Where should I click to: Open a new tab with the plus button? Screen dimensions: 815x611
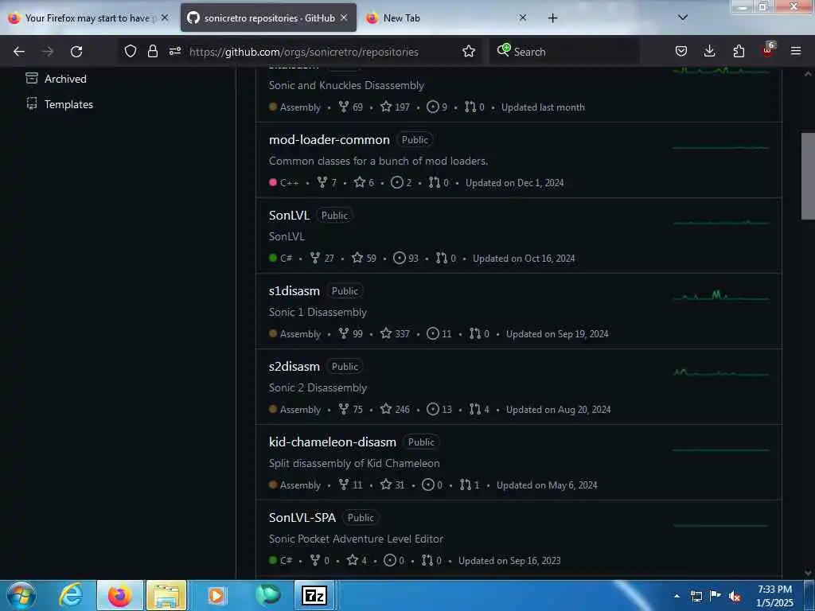tap(552, 18)
